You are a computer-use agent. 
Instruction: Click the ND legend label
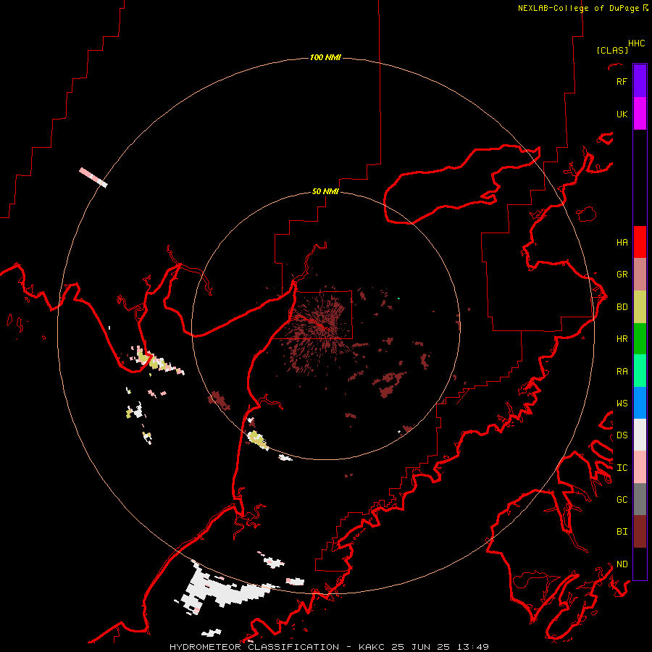pyautogui.click(x=622, y=564)
